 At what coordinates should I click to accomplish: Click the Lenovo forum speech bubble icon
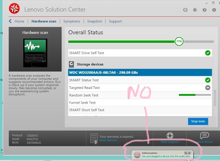coord(205,135)
